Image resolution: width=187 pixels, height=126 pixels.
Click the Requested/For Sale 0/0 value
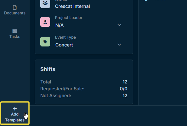[x=123, y=89]
